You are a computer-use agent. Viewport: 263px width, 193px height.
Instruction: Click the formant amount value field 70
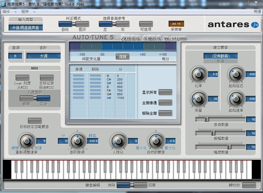[251, 147]
